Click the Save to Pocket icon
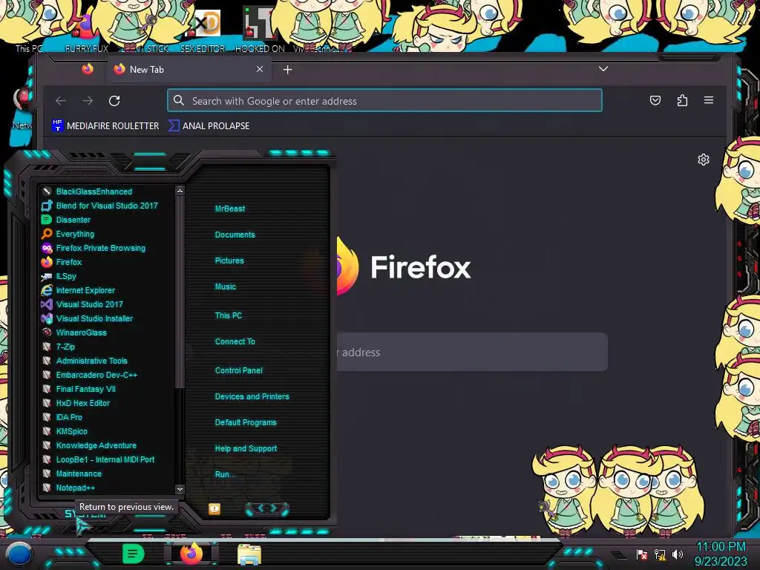The width and height of the screenshot is (760, 570). pos(655,100)
